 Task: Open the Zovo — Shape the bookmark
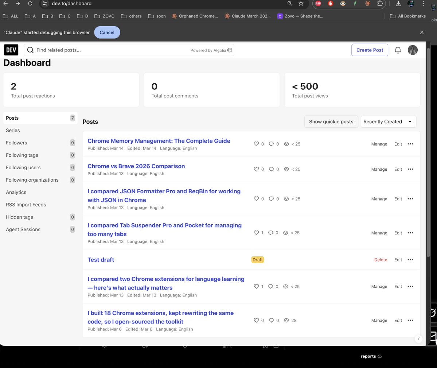[300, 16]
